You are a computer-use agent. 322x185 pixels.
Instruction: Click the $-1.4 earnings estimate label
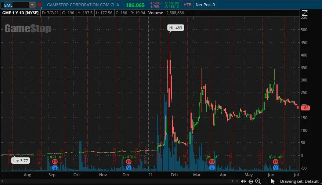click(x=55, y=157)
